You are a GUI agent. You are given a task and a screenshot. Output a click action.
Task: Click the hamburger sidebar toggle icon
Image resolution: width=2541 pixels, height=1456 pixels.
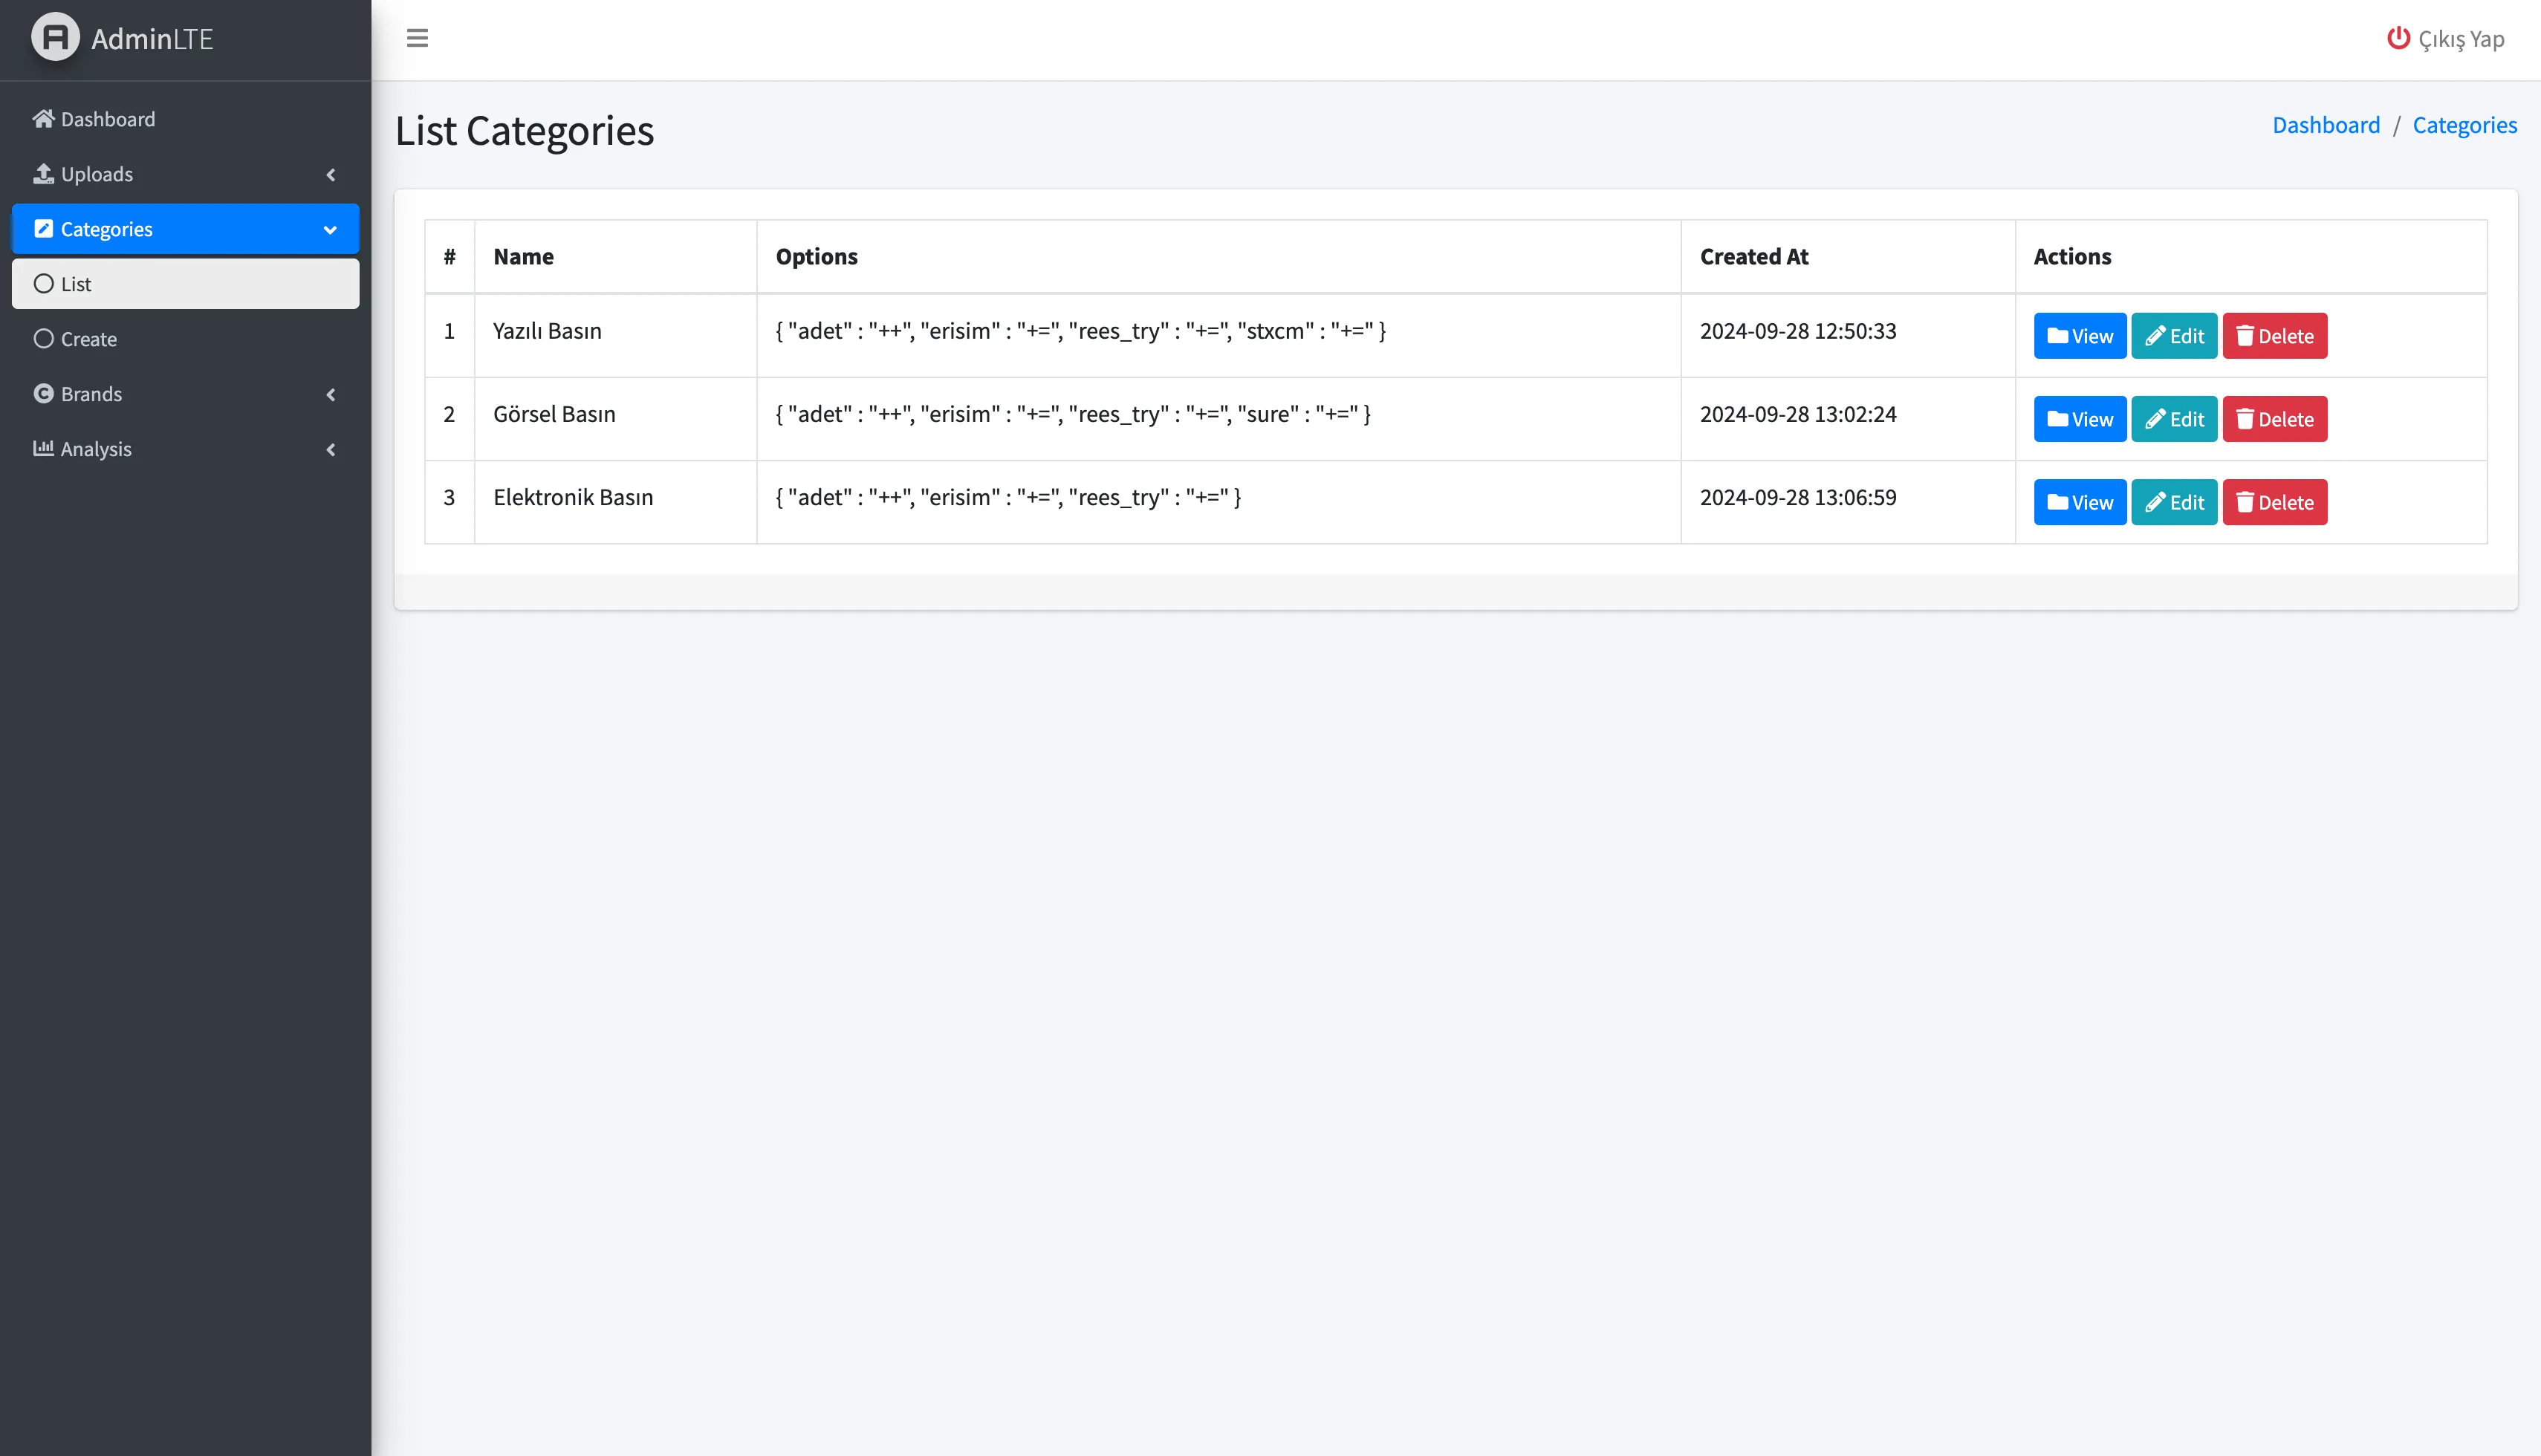[417, 38]
